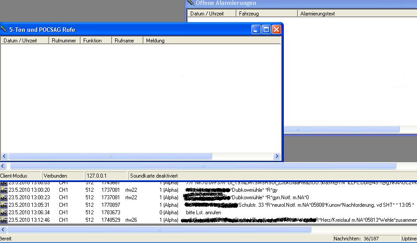Click scrollbar thumb above the Client-Modus status bar
417x243 pixels.
(x=203, y=166)
